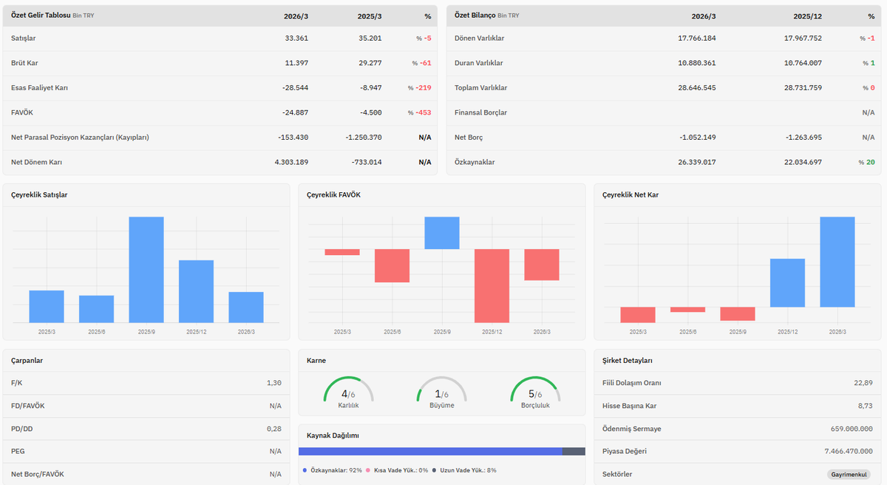Click the Özkaynaklar % 20 change value

pos(866,162)
